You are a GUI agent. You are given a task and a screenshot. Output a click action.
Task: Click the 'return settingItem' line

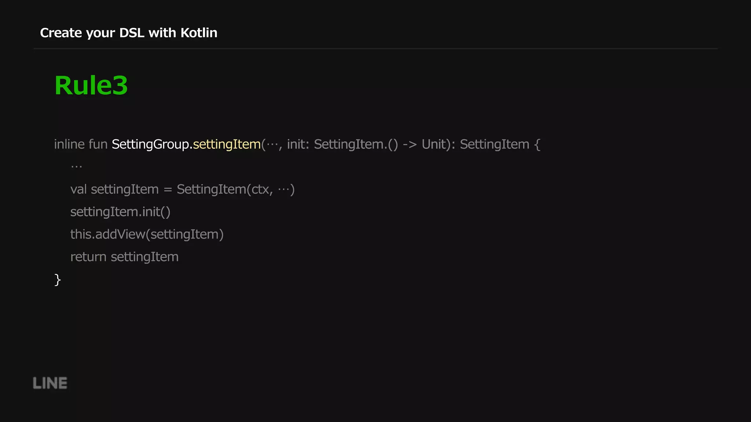tap(124, 257)
